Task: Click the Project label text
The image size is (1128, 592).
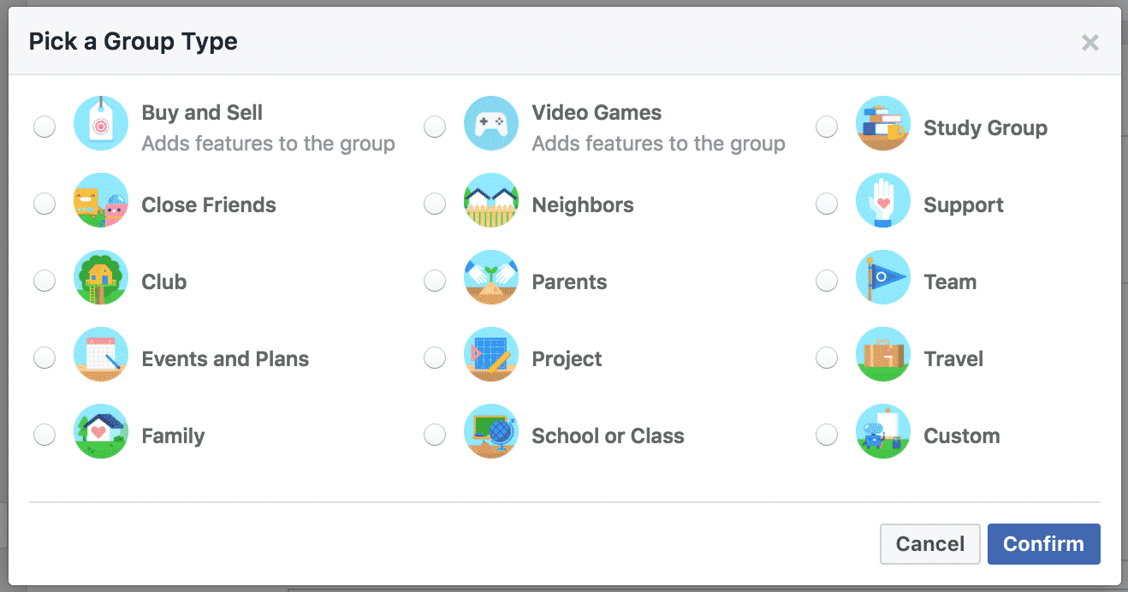Action: (x=567, y=359)
